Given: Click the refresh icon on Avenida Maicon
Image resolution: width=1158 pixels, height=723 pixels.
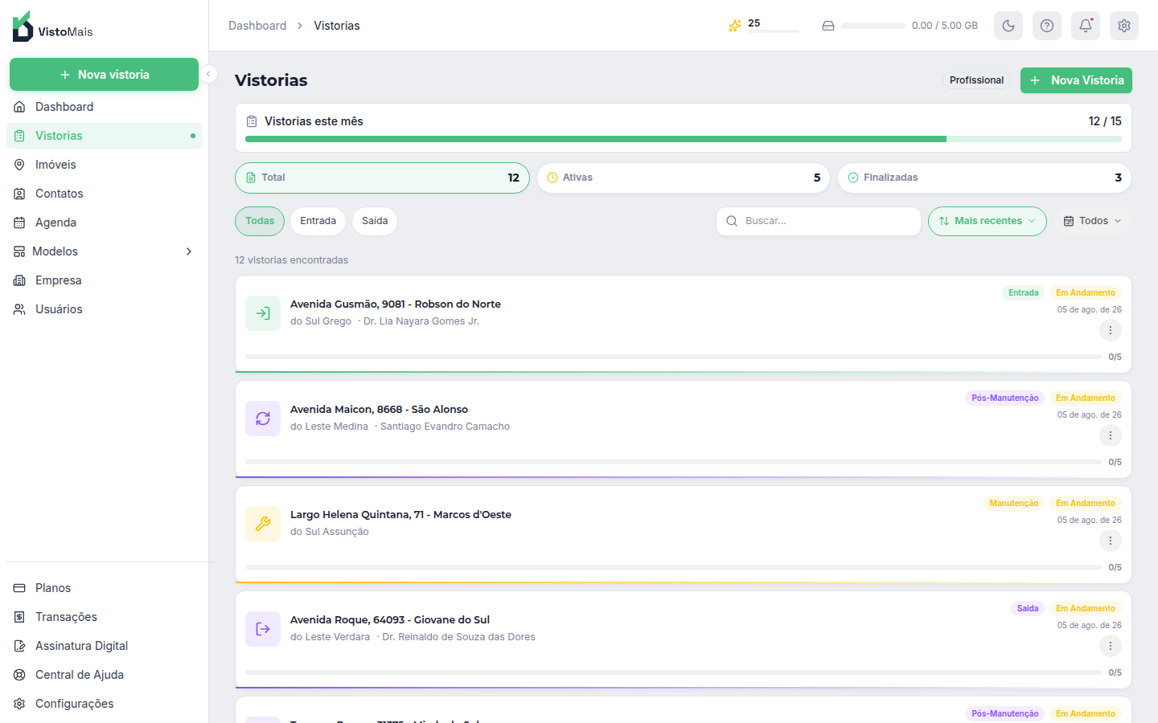Looking at the screenshot, I should [x=263, y=419].
